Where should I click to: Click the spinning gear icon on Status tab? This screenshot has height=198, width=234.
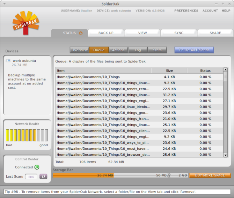point(81,33)
